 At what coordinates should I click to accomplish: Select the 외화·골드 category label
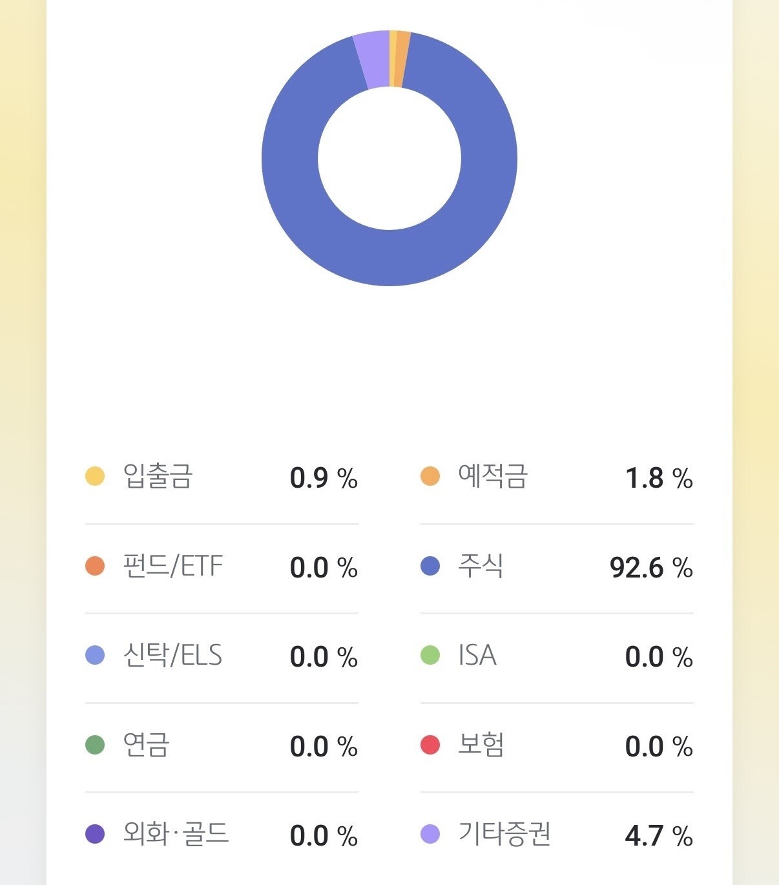click(176, 834)
